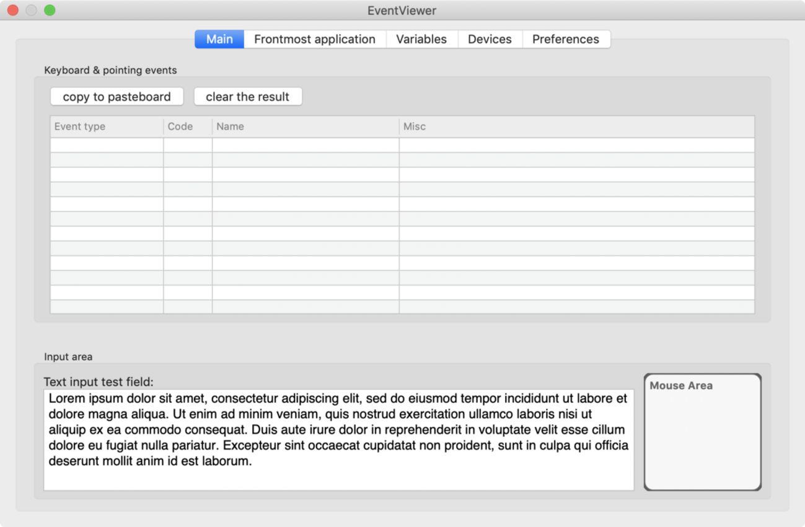Screen dimensions: 805x527
Task: Click the Text input test field label
Action: coord(99,382)
